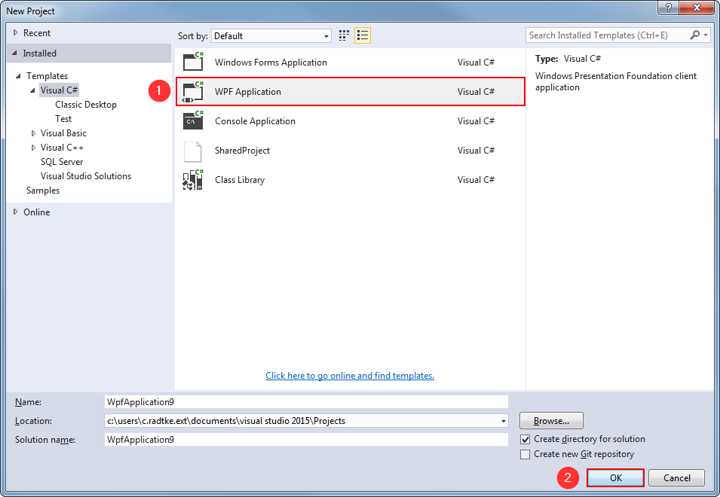Expand the Visual Basic tree node

point(33,133)
